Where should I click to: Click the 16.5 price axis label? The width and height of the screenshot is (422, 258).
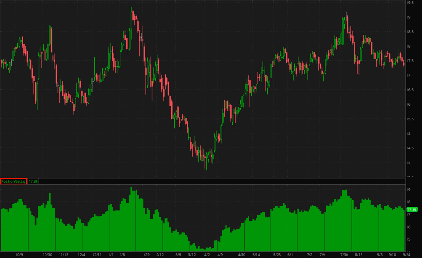click(x=409, y=90)
